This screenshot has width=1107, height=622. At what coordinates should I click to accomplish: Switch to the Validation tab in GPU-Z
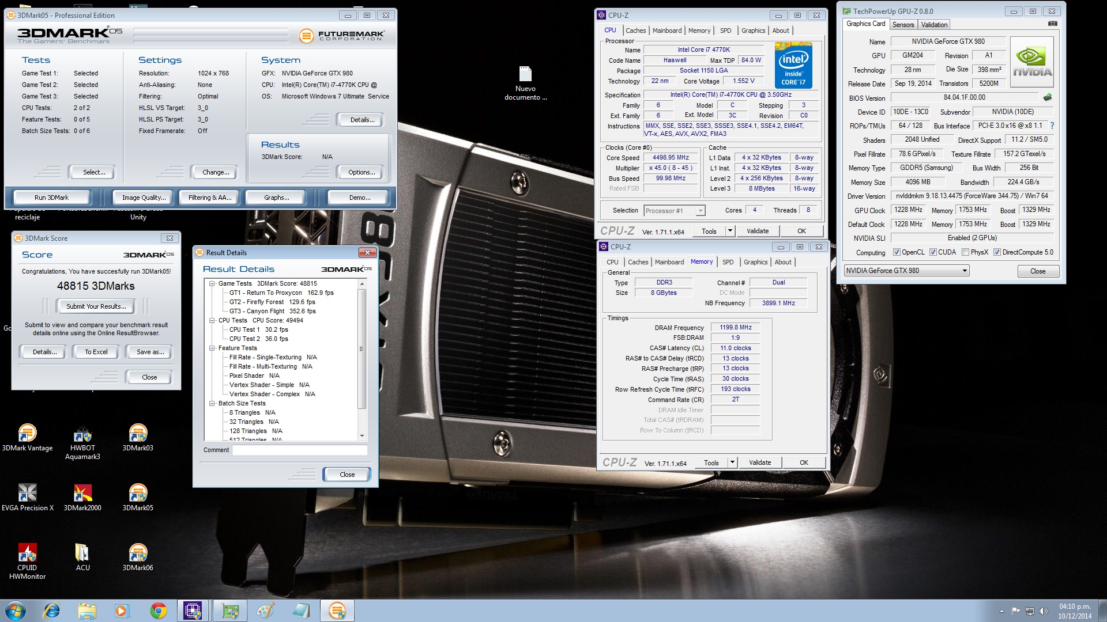933,24
